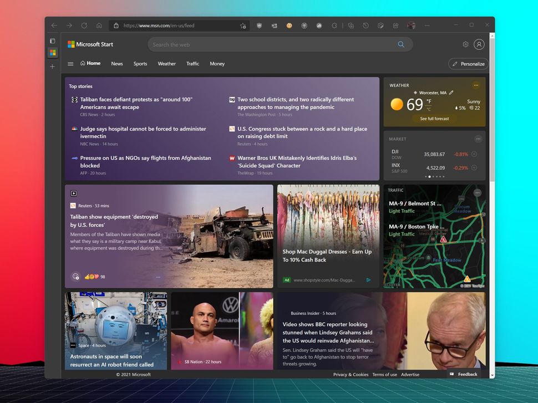538x403 pixels.
Task: Click the See full forecast button
Action: [x=434, y=119]
